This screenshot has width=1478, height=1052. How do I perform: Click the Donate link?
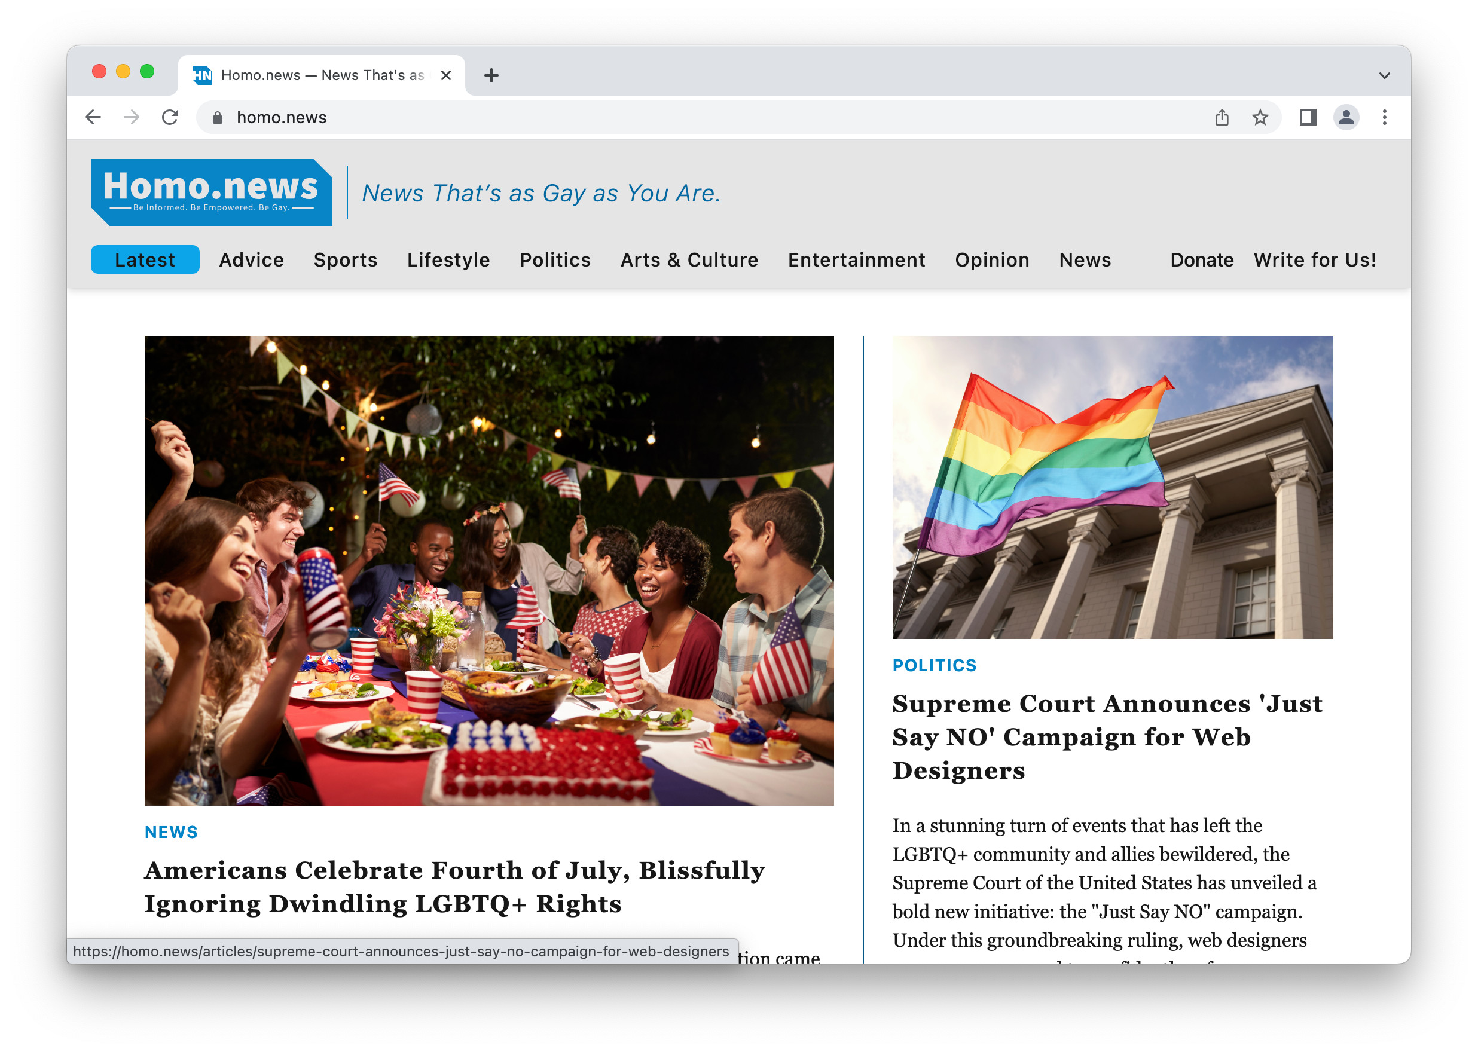(x=1201, y=260)
